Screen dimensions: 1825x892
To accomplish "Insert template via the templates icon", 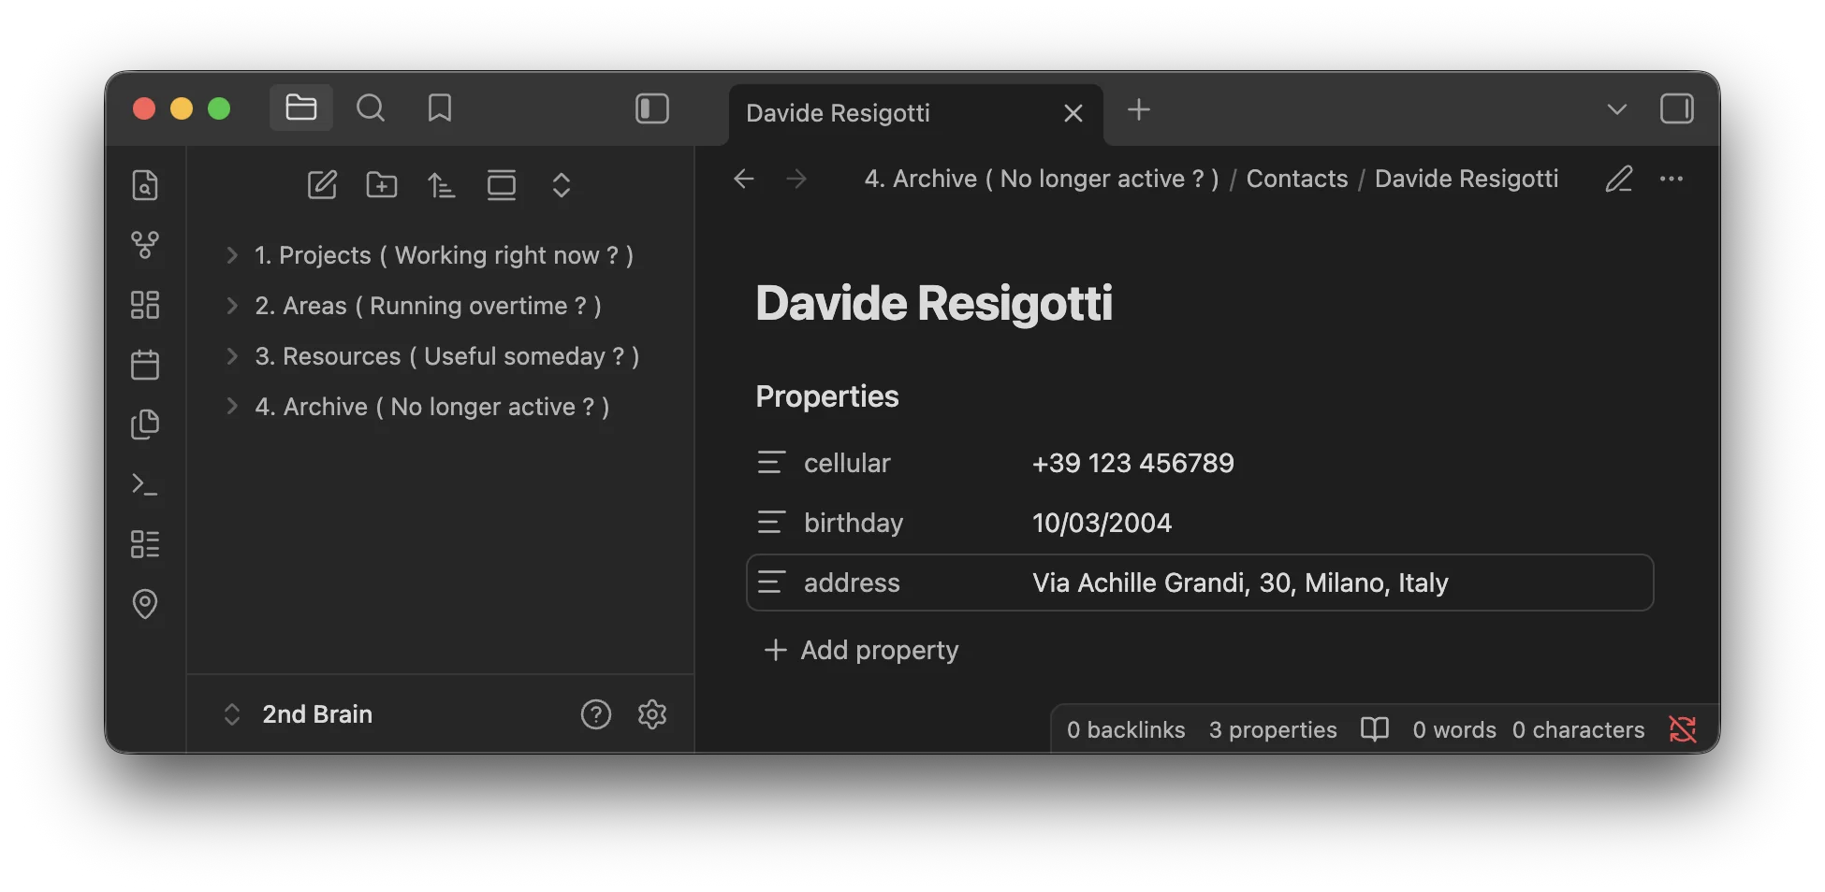I will pyautogui.click(x=145, y=424).
